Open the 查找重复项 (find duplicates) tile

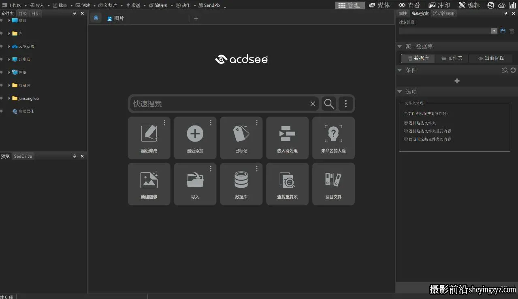click(x=288, y=184)
